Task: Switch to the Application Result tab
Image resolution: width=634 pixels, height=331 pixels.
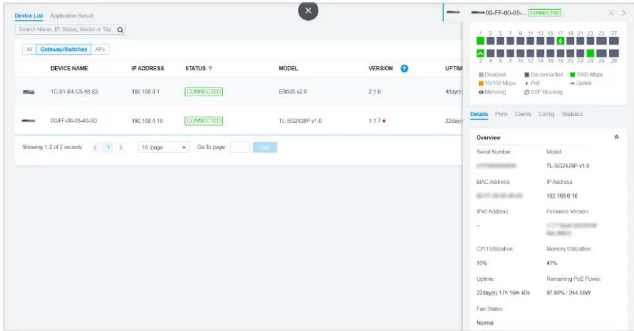Action: click(x=71, y=16)
